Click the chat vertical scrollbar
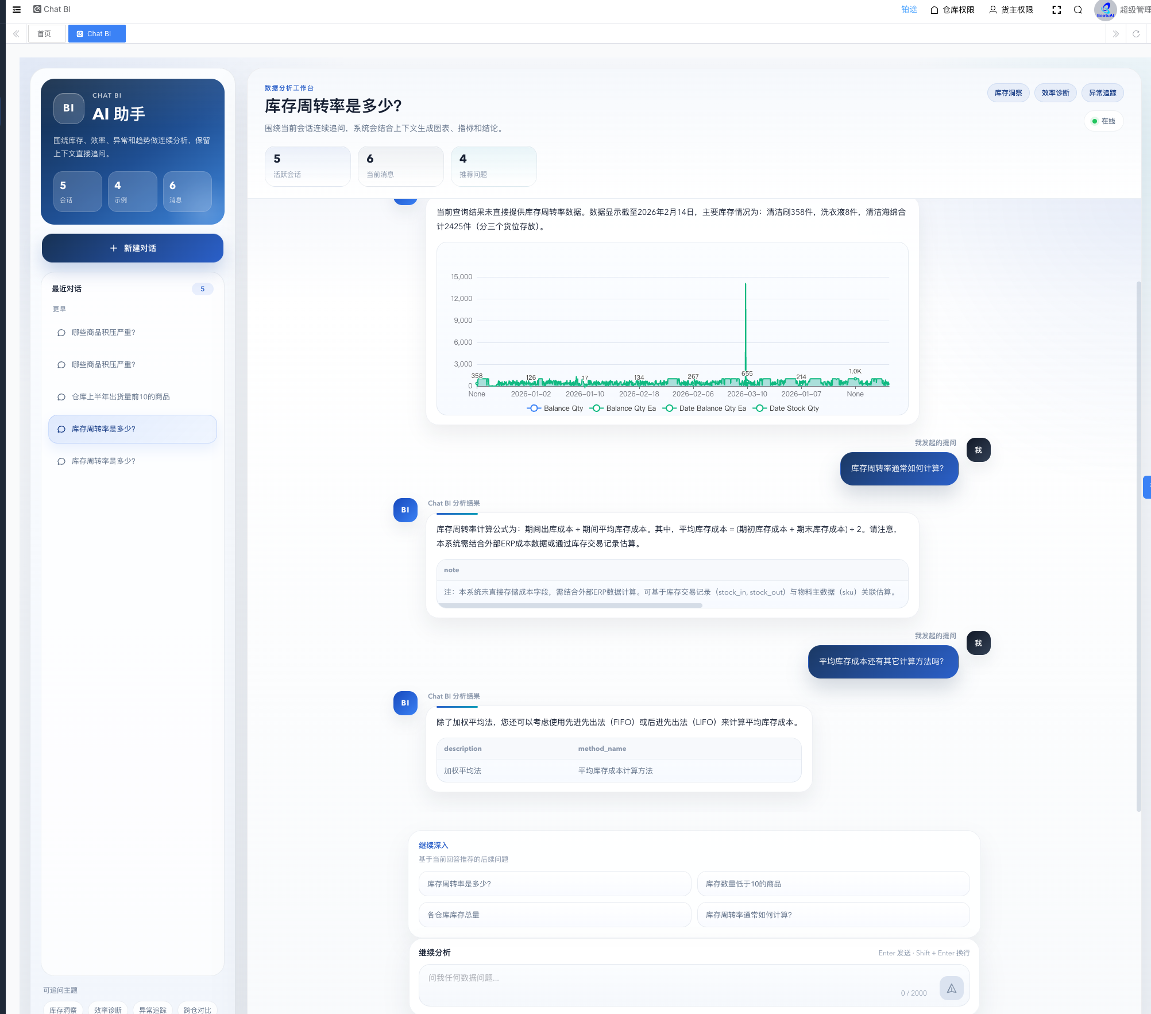Screen dimensions: 1151x1014 point(1138,546)
